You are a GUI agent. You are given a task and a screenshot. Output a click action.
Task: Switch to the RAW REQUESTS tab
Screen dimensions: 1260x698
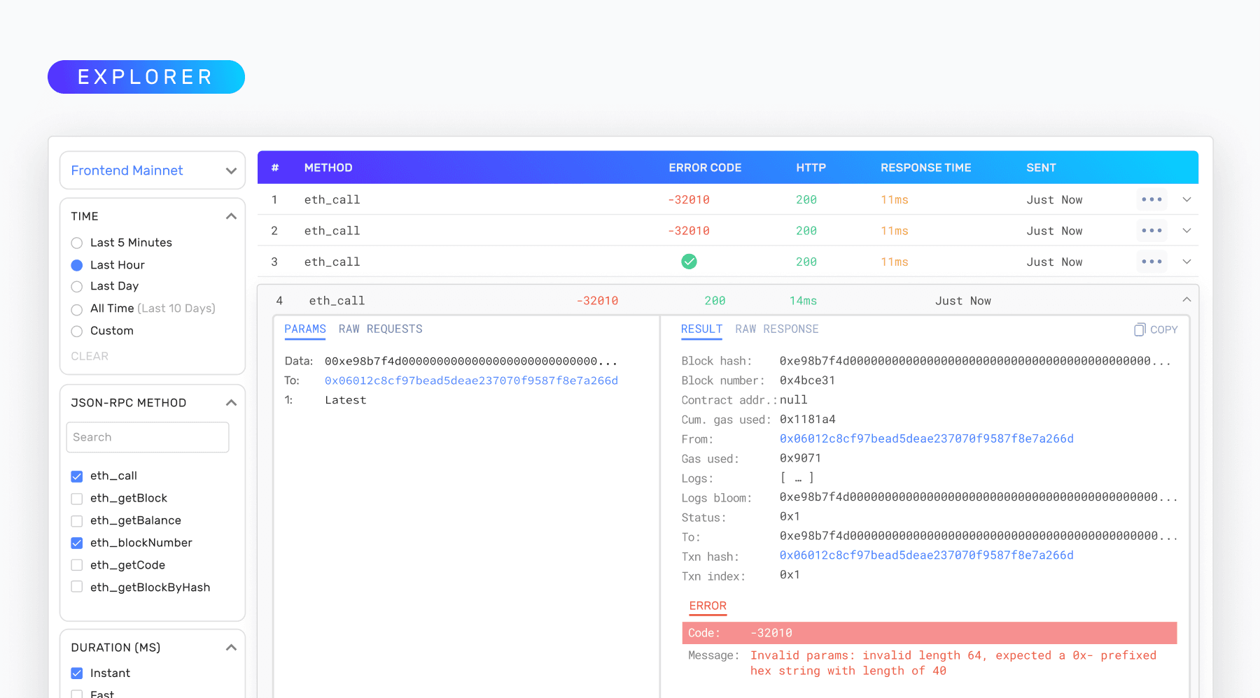pos(380,329)
